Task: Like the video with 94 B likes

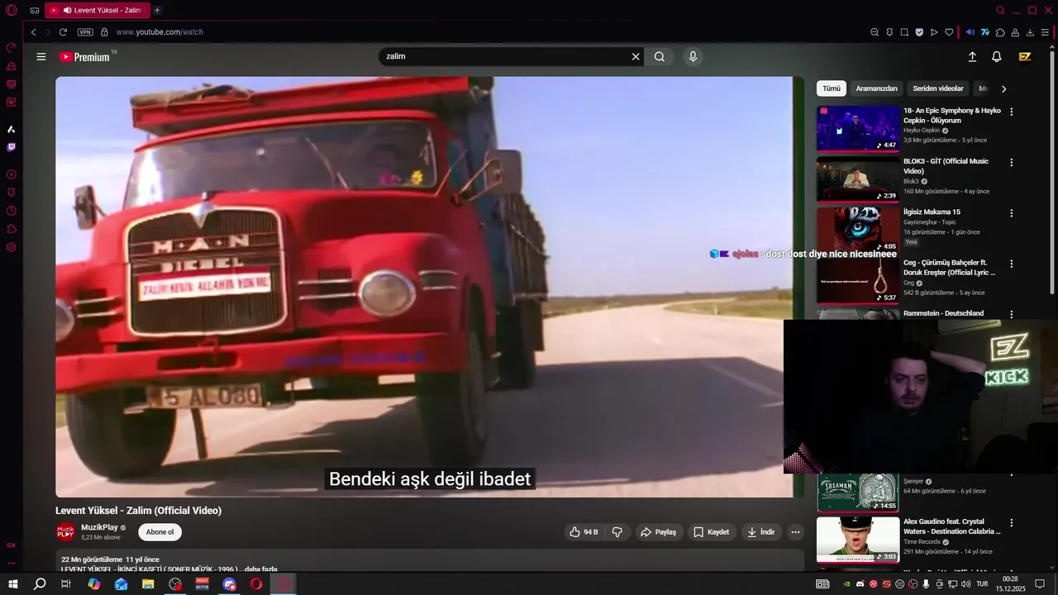Action: click(584, 532)
